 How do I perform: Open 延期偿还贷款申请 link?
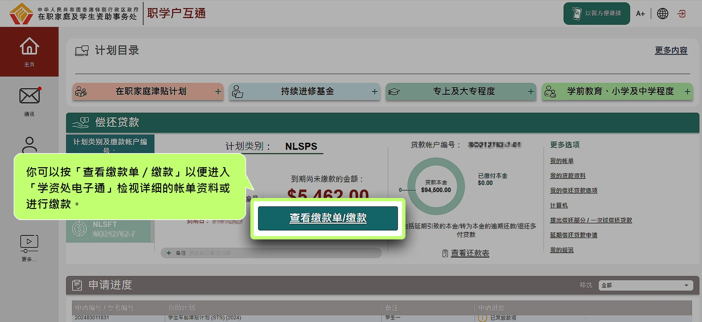coord(574,235)
